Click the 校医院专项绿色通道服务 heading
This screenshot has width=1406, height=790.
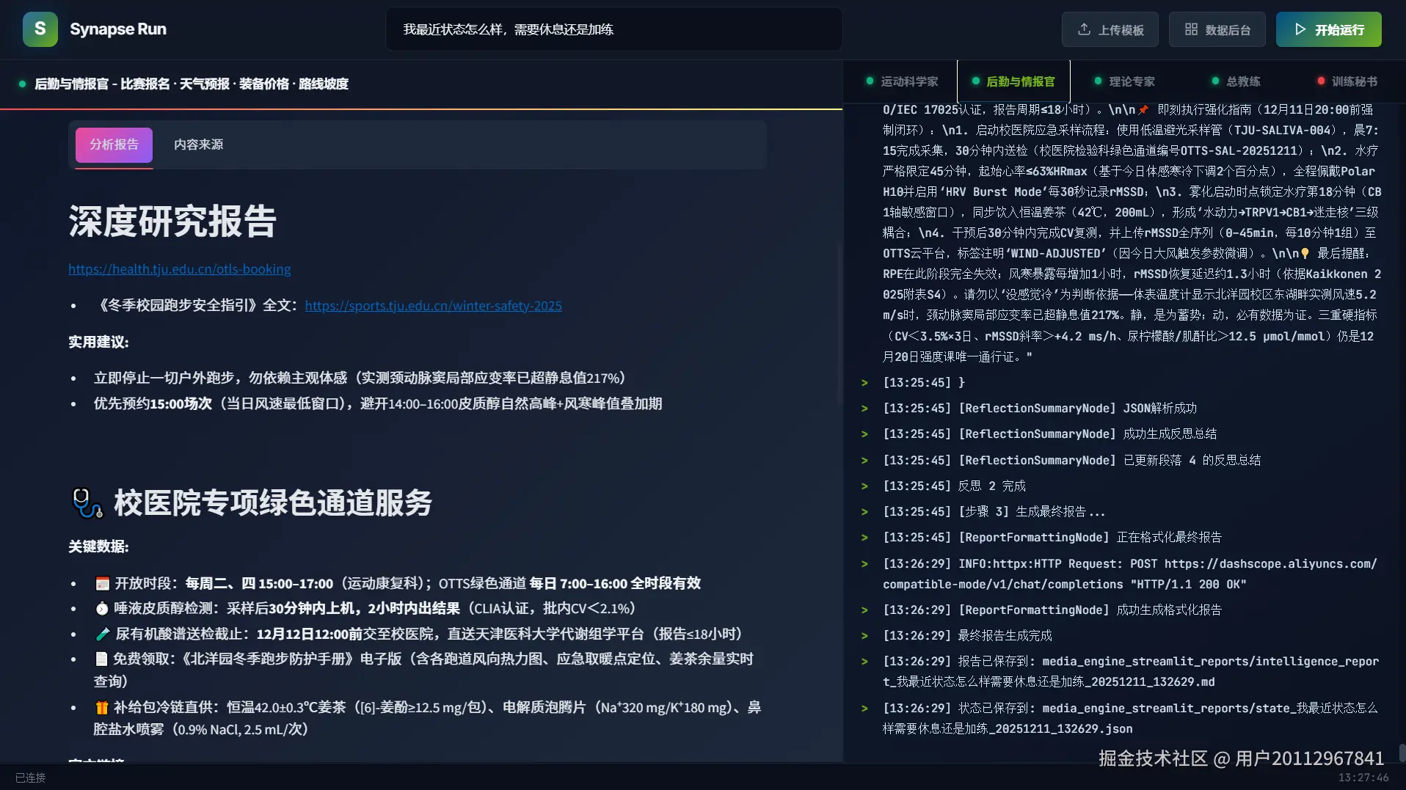[273, 503]
